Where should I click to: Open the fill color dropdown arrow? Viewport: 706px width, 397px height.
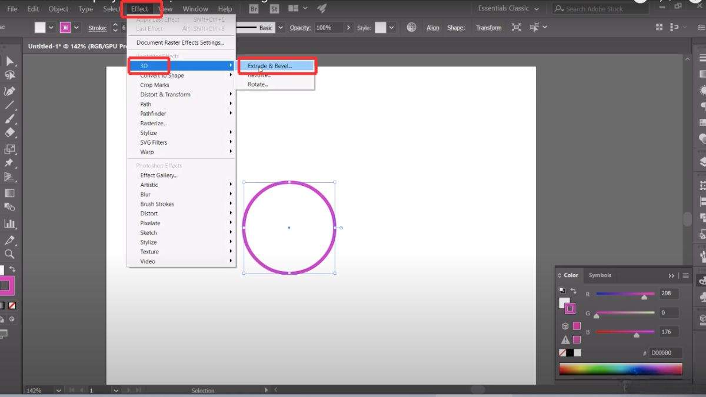[x=51, y=28]
